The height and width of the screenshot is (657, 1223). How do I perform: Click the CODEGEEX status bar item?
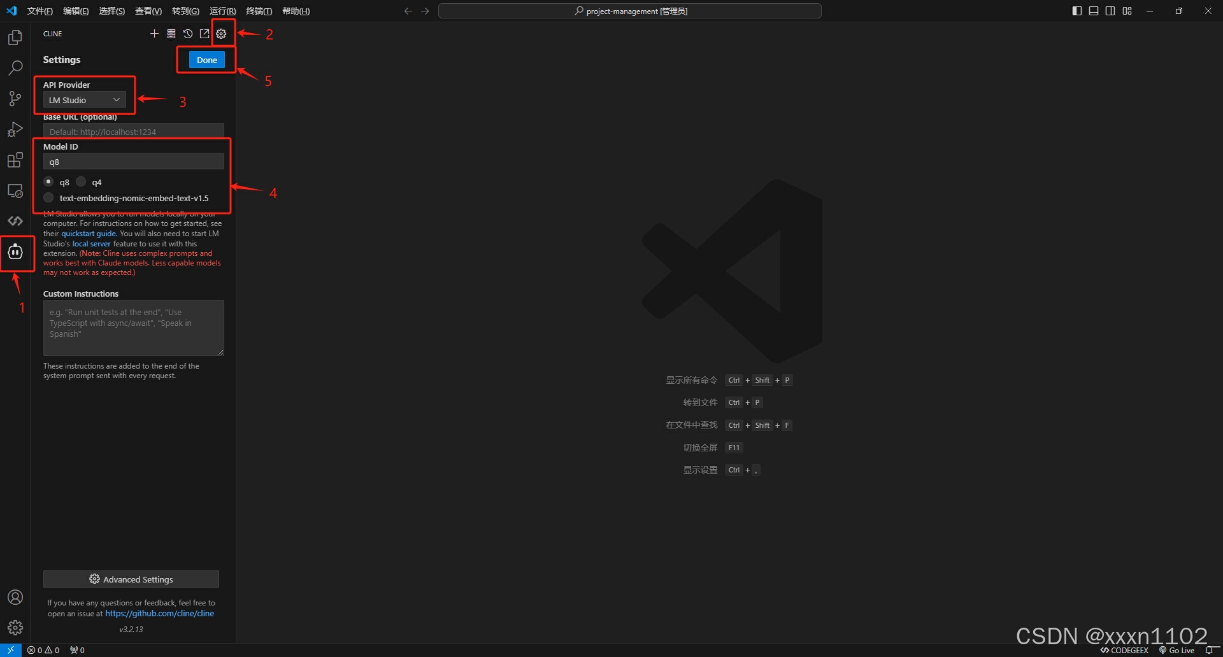(1124, 650)
